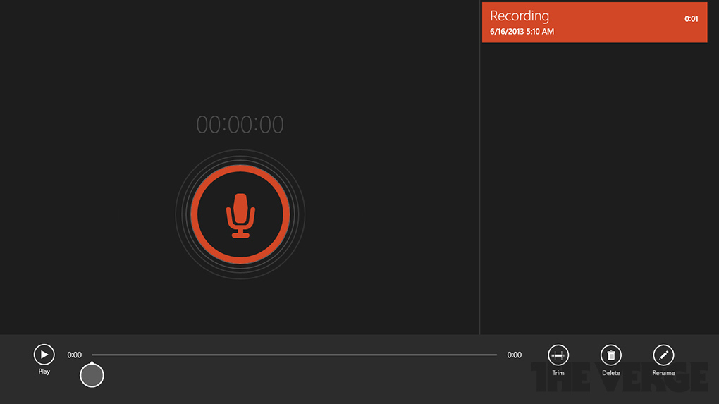Click the "Trim" text label
The image size is (719, 404).
point(558,373)
